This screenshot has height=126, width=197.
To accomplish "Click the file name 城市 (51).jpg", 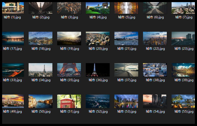I will tap(70, 111).
